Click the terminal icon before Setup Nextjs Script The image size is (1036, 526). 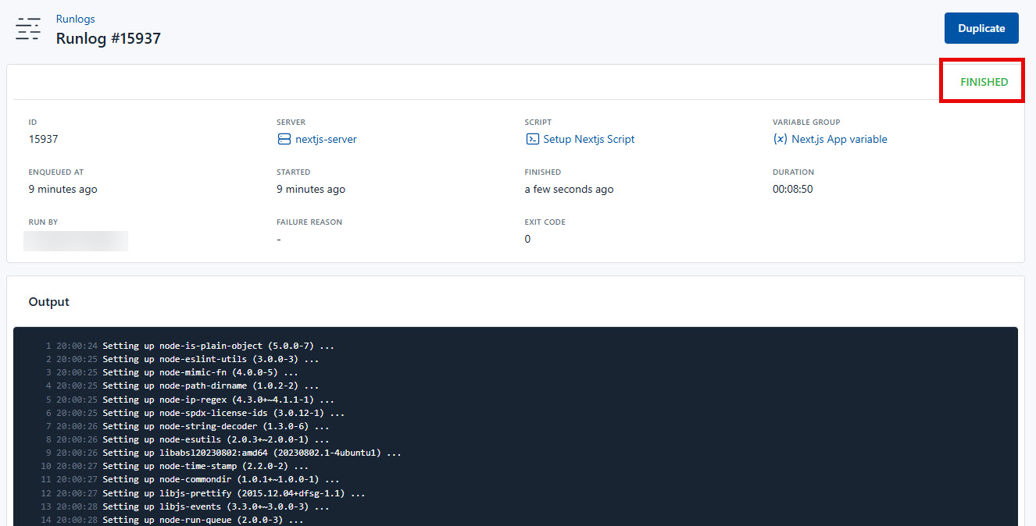pyautogui.click(x=532, y=139)
